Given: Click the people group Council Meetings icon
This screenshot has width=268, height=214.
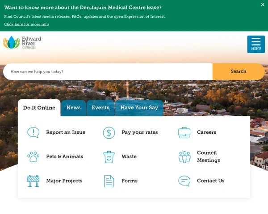Looking at the screenshot, I should [x=184, y=157].
